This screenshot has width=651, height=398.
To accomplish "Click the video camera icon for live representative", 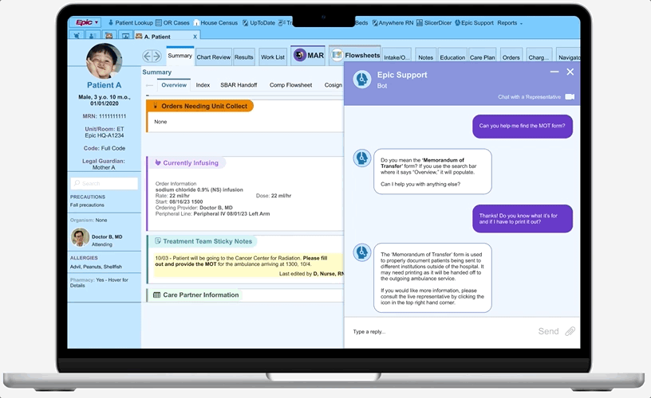I will 570,97.
